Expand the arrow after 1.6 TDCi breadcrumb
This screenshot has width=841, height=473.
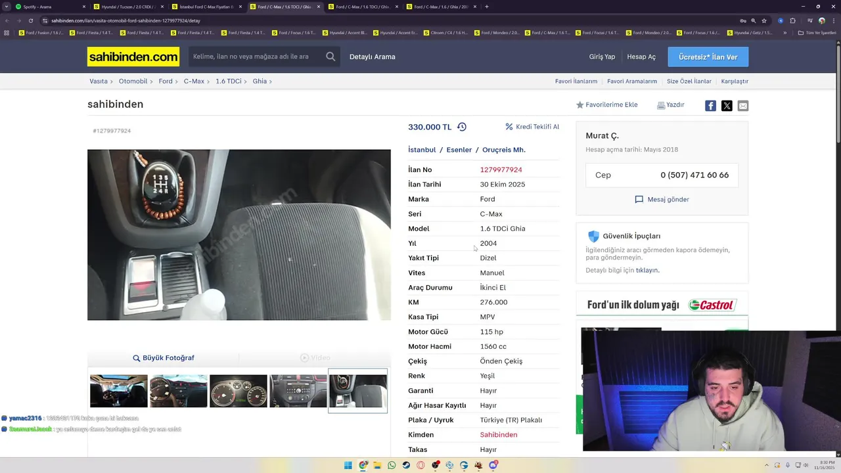pos(246,81)
